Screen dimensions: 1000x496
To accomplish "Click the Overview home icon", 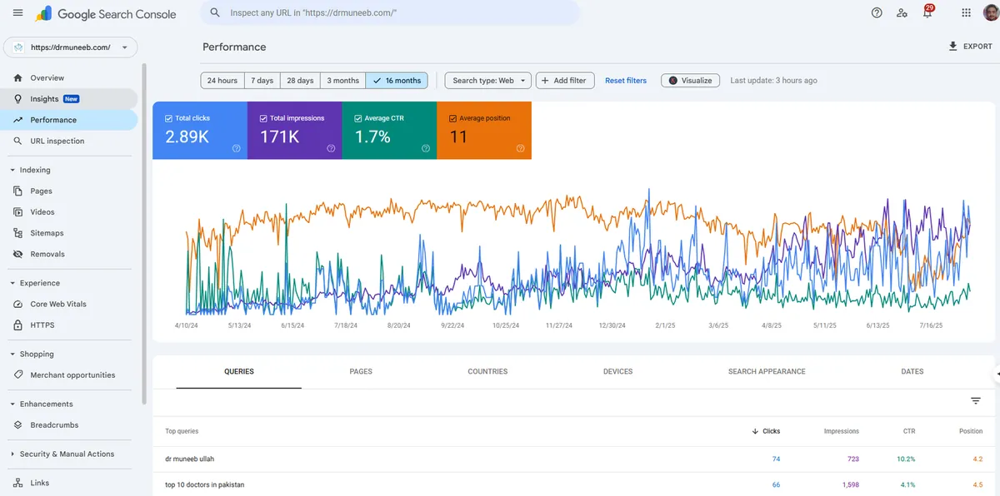I will [17, 77].
